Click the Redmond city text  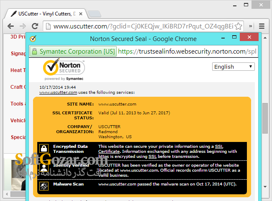tap(108, 132)
